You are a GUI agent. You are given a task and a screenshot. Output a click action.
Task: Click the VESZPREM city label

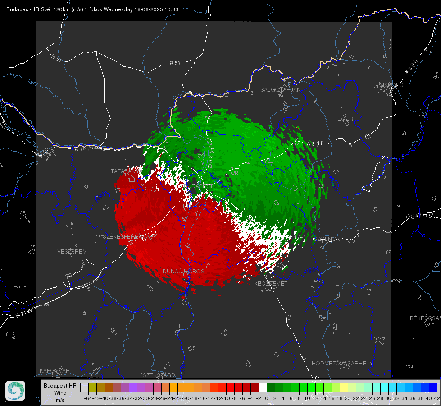(x=72, y=251)
